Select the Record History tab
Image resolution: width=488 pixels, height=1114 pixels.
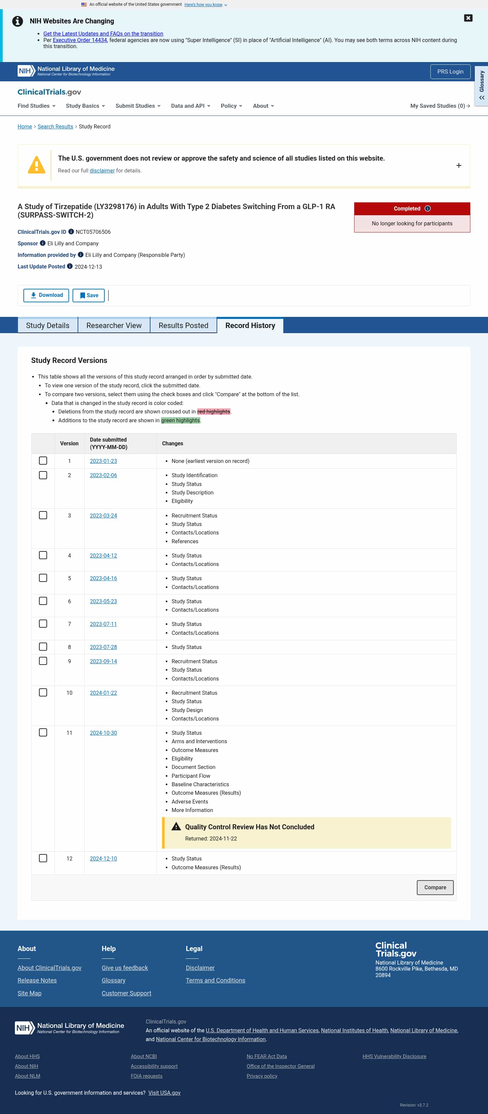[250, 325]
